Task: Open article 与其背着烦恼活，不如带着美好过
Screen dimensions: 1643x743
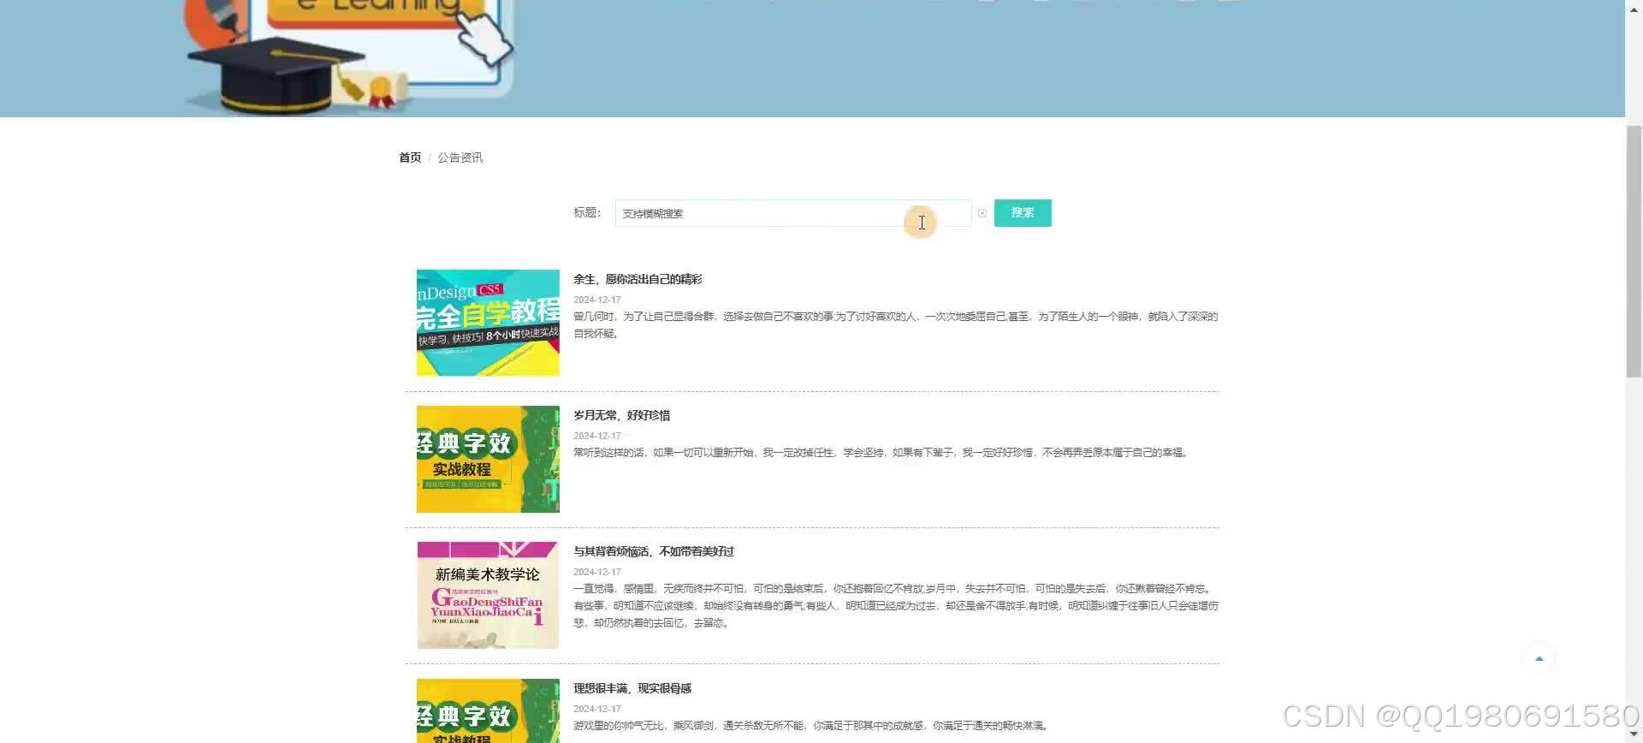Action: tap(654, 551)
